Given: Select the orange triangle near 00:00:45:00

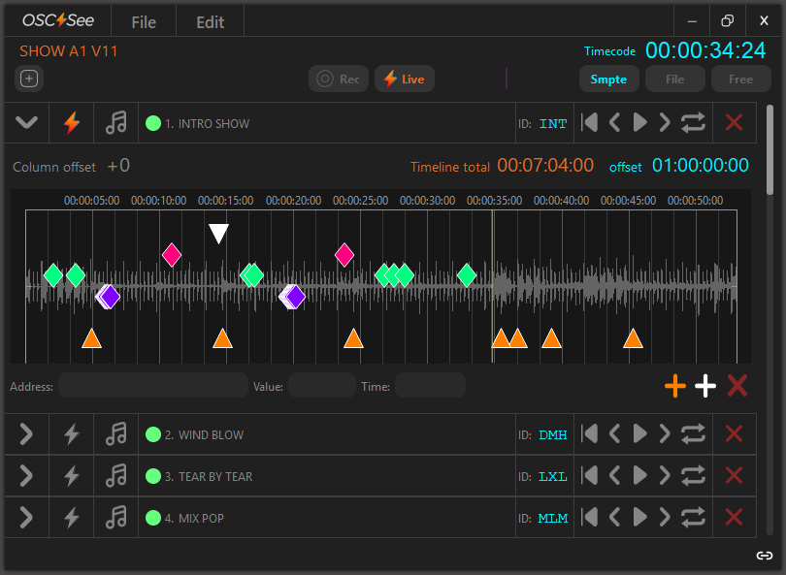Looking at the screenshot, I should click(633, 338).
